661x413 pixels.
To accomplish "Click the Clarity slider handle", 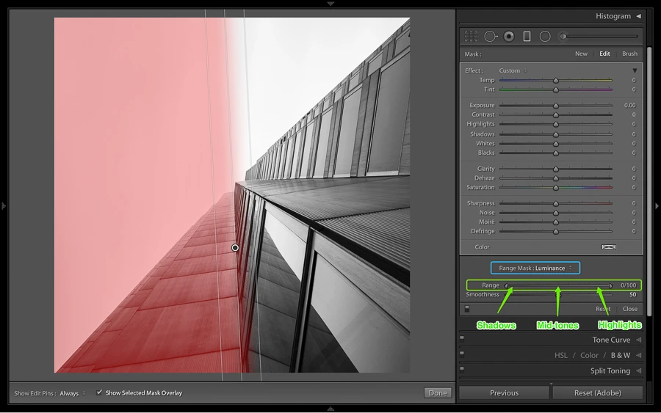I will pyautogui.click(x=556, y=169).
